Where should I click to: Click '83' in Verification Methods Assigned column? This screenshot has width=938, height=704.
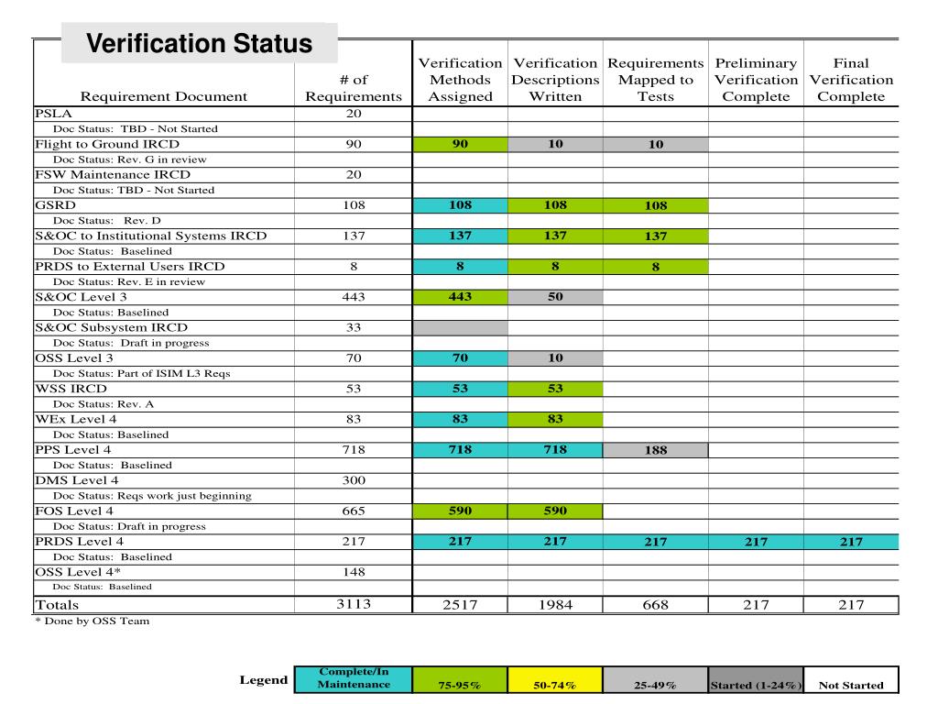(x=460, y=418)
